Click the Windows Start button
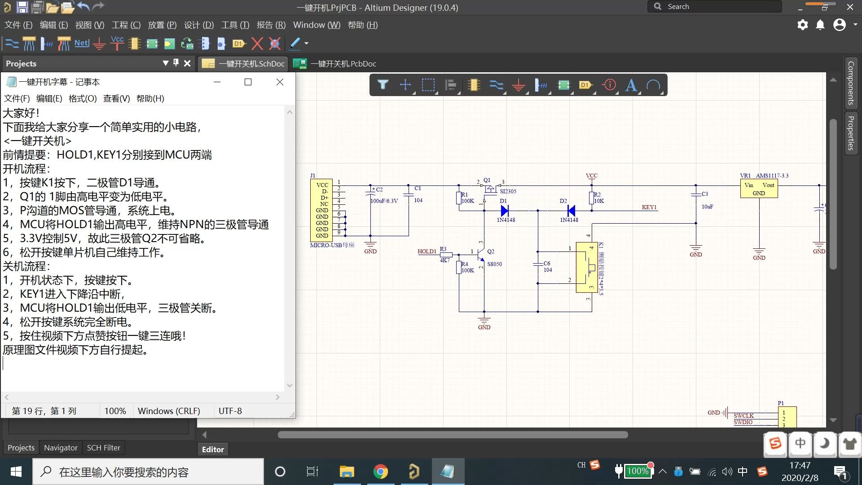862x485 pixels. click(16, 472)
